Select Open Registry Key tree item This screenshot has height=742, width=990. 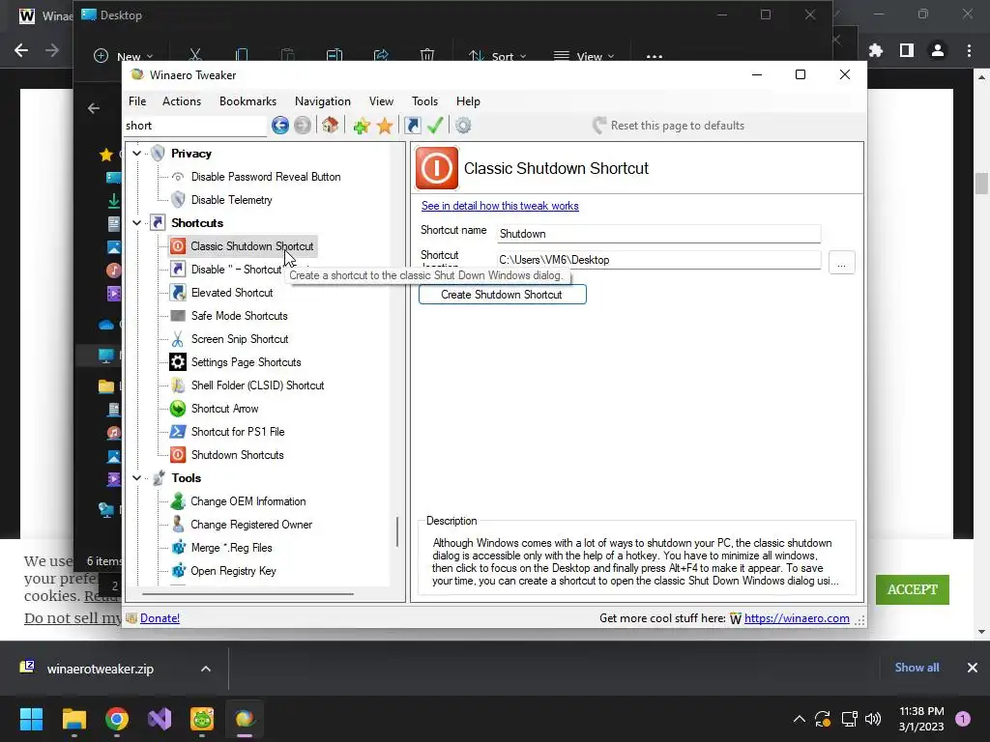234,571
